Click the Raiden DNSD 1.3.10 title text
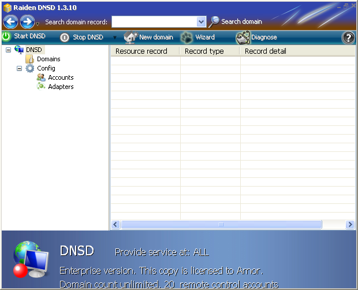This screenshot has height=290, width=358. point(45,8)
